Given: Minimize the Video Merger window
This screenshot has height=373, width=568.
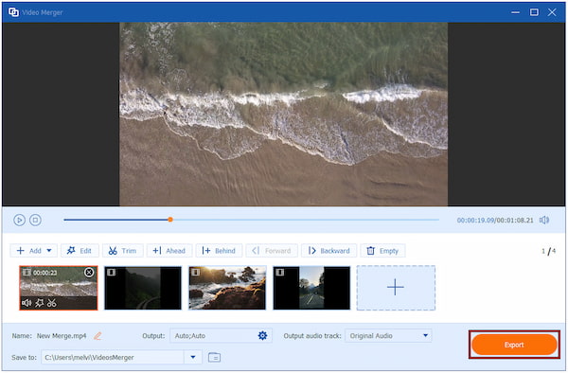Looking at the screenshot, I should [x=515, y=12].
